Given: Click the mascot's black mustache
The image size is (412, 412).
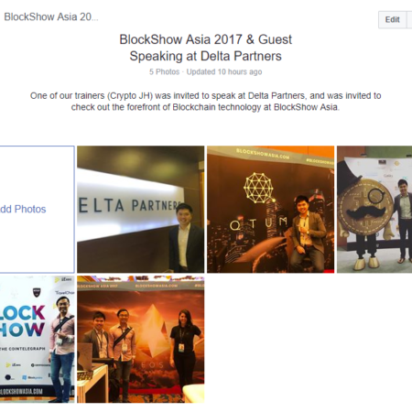Looking at the screenshot, I should click(x=365, y=211).
